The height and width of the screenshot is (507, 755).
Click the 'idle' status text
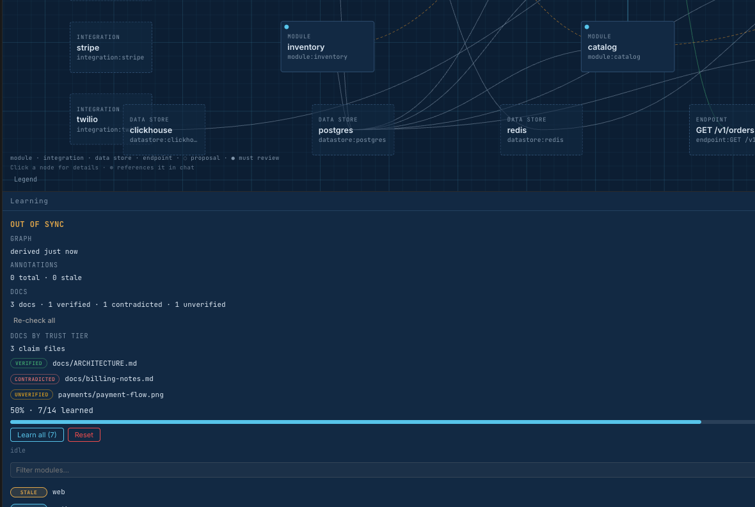coord(18,450)
